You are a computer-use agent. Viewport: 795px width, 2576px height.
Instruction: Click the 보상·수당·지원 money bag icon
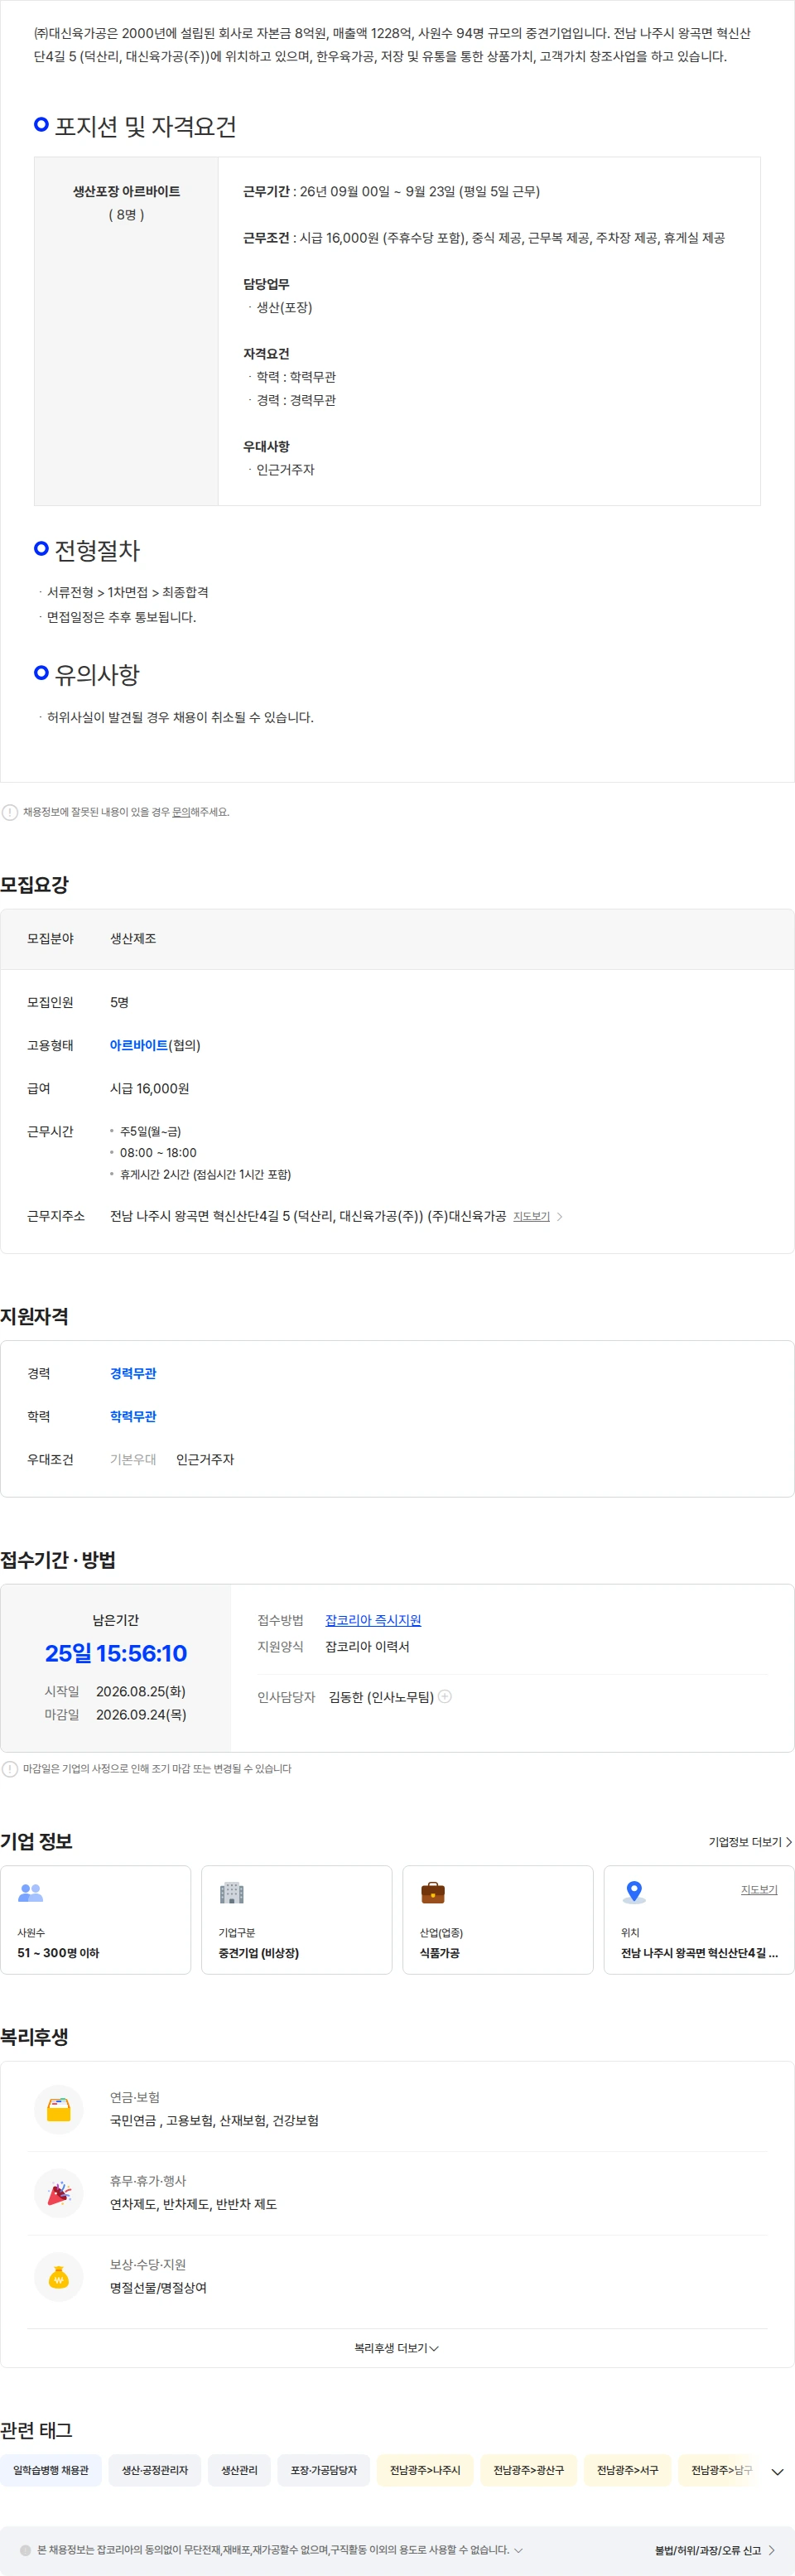pyautogui.click(x=59, y=2276)
